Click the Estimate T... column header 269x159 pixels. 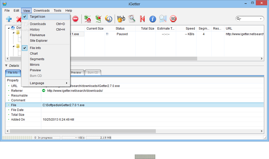tap(166, 29)
